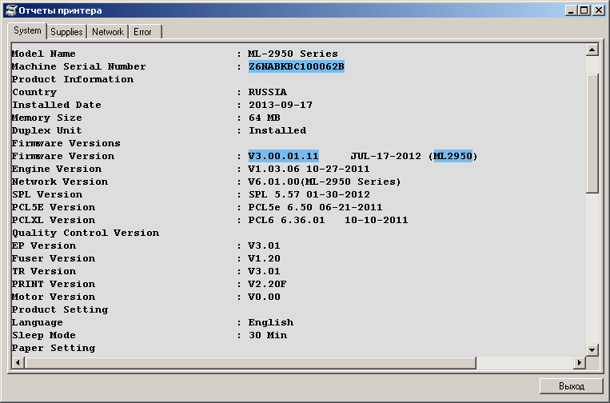Click the 'Engine Version' label

(x=57, y=169)
